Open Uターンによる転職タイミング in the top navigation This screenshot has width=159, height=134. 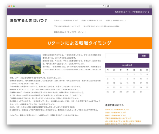coord(66,21)
